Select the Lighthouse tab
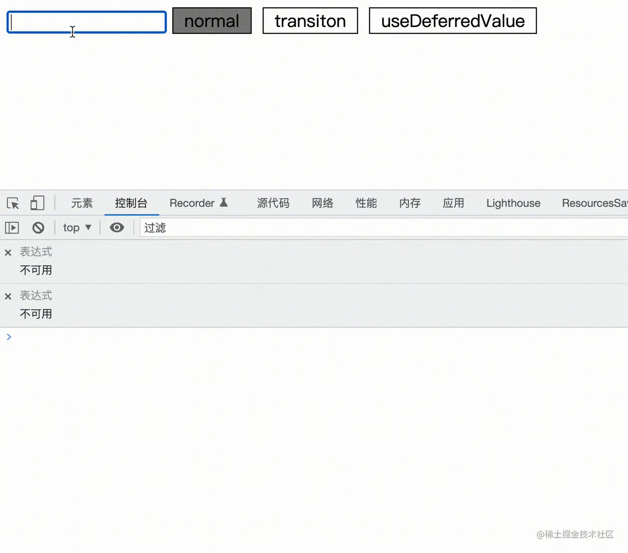This screenshot has height=553, width=628. tap(513, 203)
